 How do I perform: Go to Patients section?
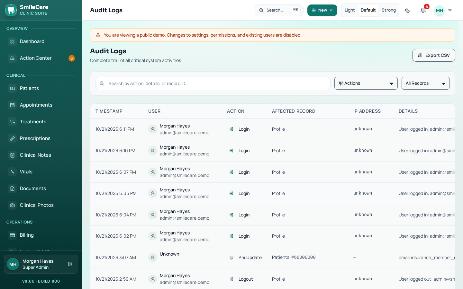coord(41,88)
